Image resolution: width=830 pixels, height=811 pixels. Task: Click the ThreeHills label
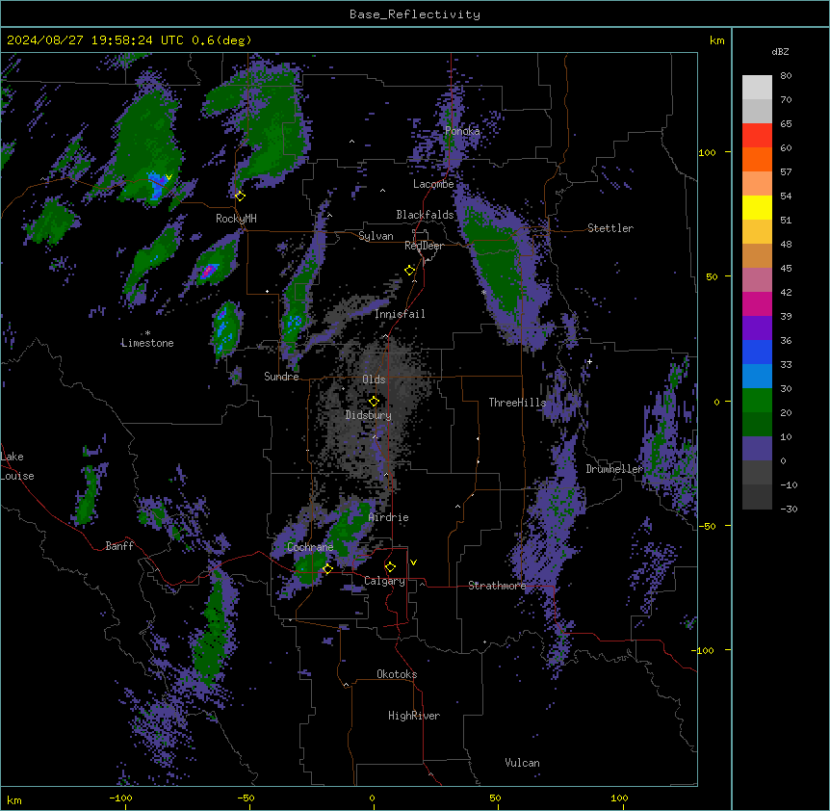(517, 403)
